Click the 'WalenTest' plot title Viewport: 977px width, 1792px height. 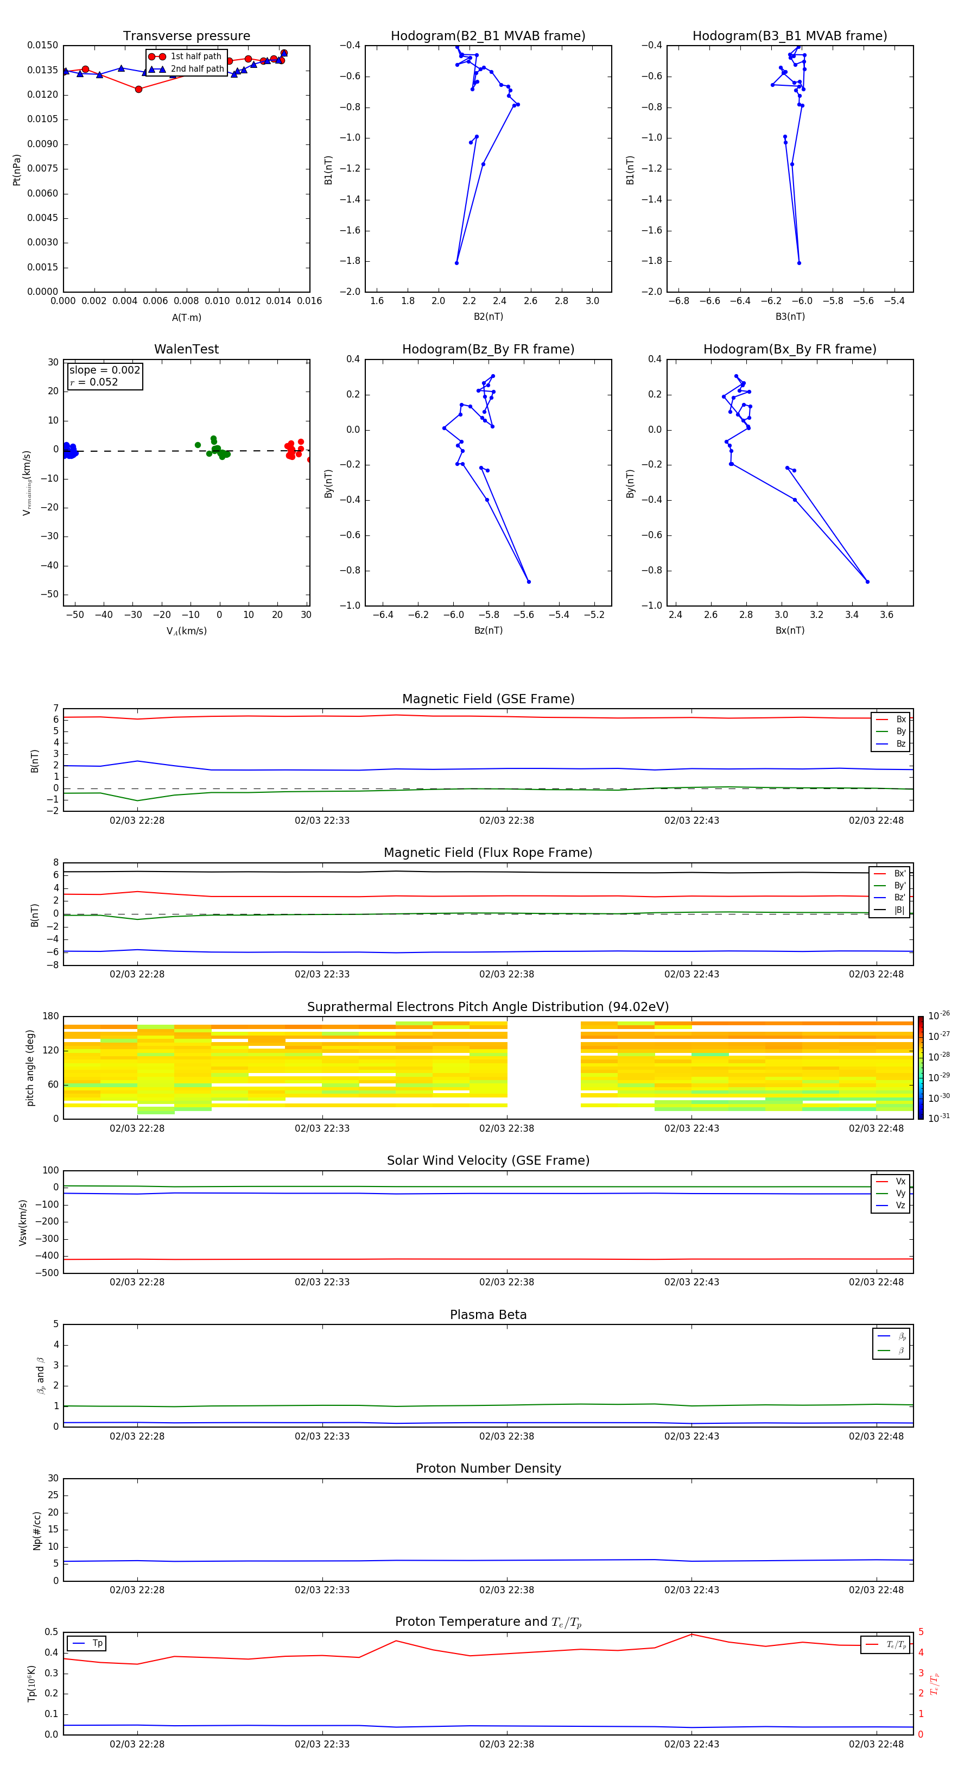[186, 349]
